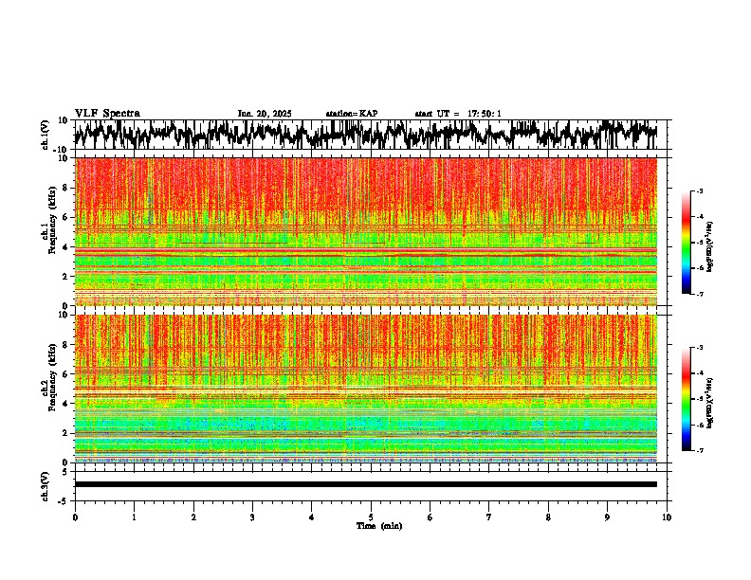Click the ch.3(V) axis label
This screenshot has height=580, width=751.
click(x=46, y=486)
